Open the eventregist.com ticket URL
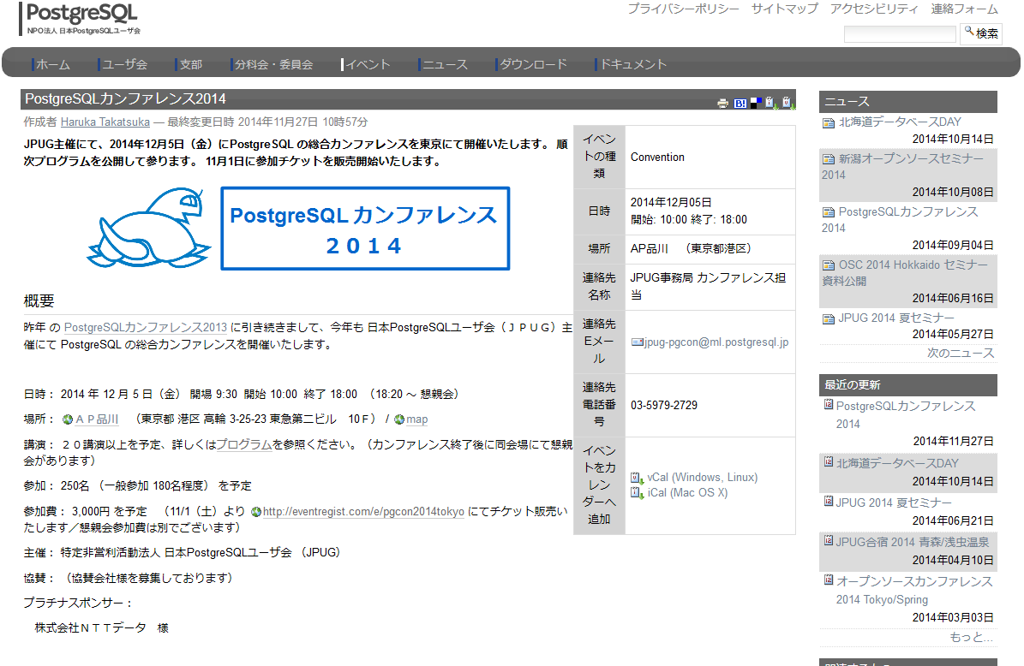The image size is (1024, 666). [363, 512]
